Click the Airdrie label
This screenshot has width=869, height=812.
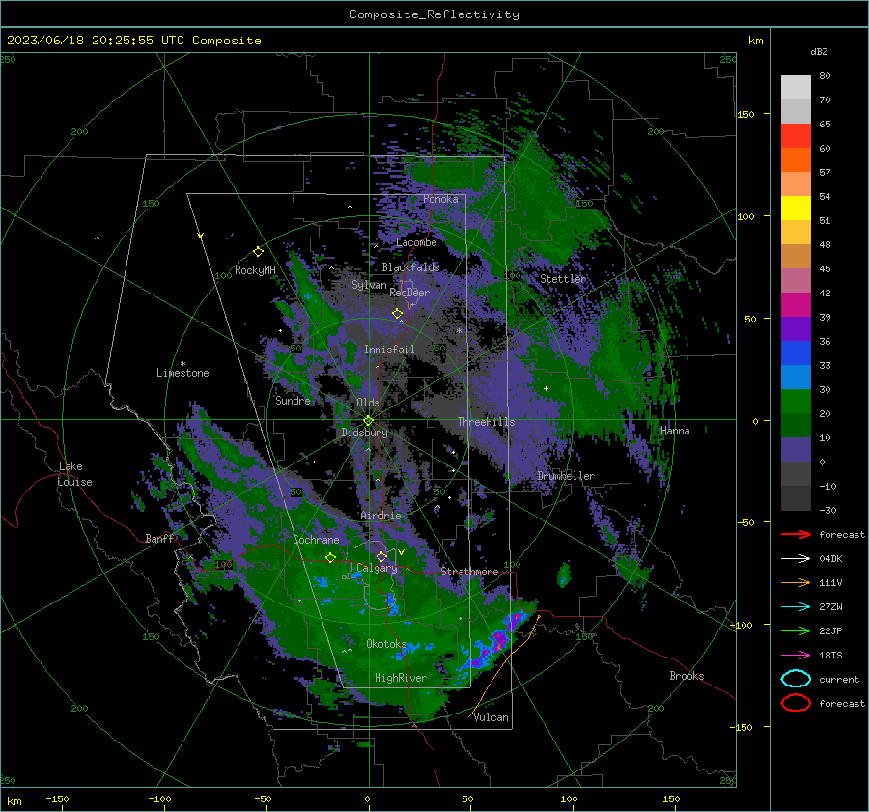380,516
